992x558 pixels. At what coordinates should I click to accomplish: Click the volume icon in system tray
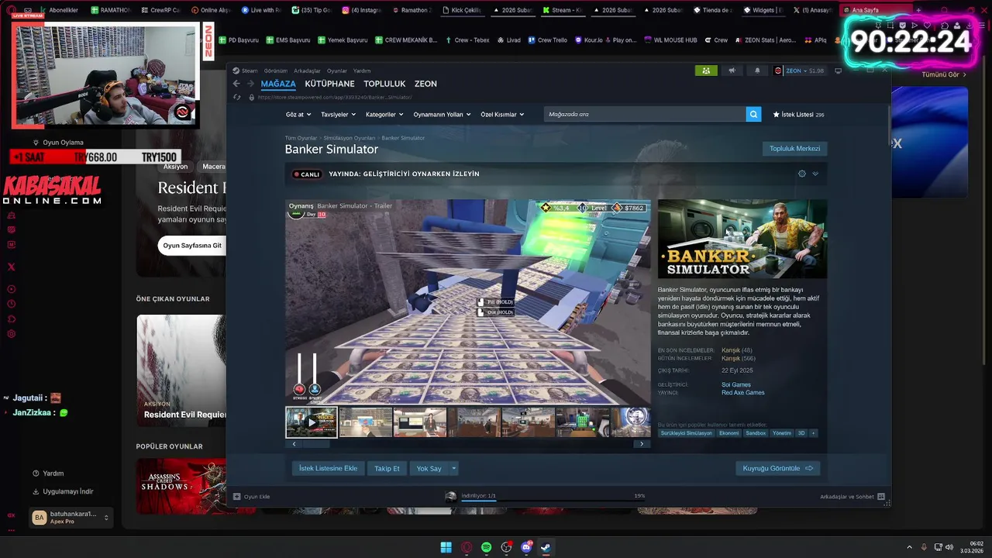tap(949, 547)
